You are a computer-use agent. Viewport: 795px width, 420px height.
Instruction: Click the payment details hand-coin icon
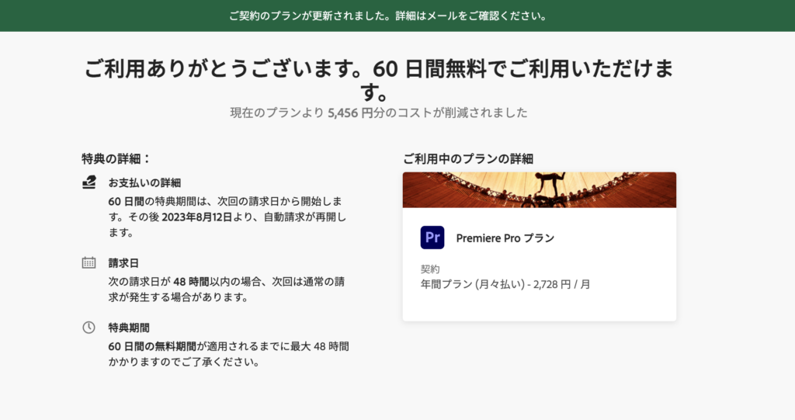tap(89, 182)
